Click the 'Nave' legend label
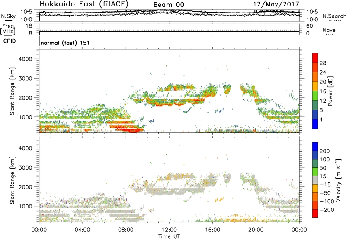 pyautogui.click(x=329, y=30)
